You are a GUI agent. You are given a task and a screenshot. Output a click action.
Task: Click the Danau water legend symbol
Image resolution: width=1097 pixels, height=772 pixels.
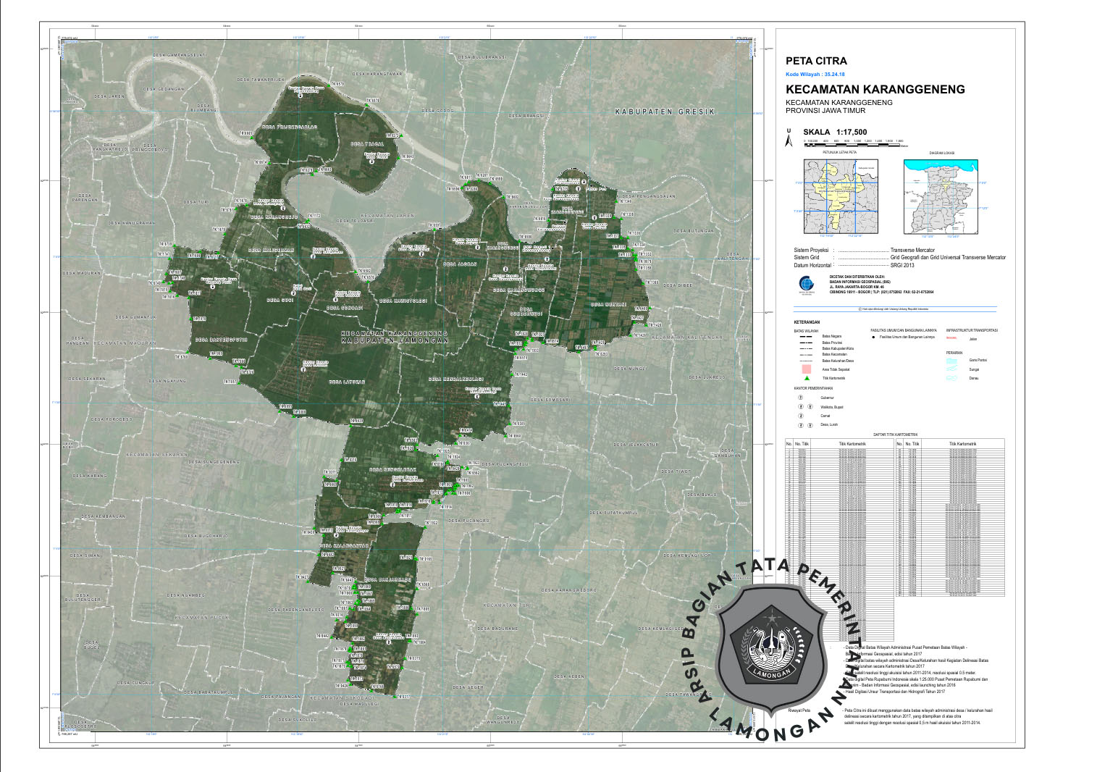[951, 378]
